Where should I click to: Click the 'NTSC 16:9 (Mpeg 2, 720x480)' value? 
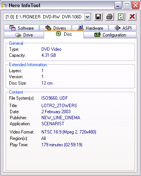[x=69, y=132]
